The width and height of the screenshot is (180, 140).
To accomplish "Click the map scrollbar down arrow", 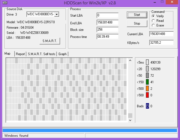I will 130,120.
